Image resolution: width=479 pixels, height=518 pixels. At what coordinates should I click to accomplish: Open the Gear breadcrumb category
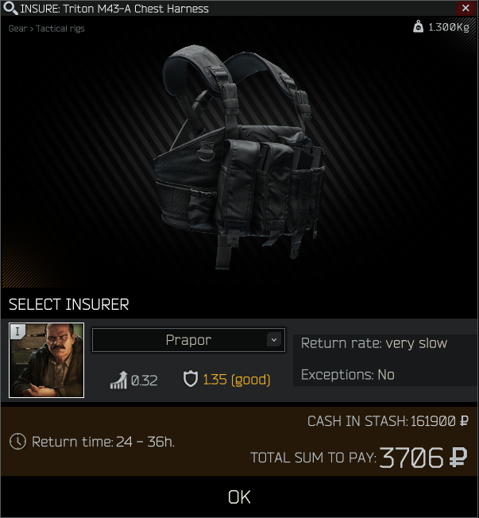pyautogui.click(x=17, y=29)
